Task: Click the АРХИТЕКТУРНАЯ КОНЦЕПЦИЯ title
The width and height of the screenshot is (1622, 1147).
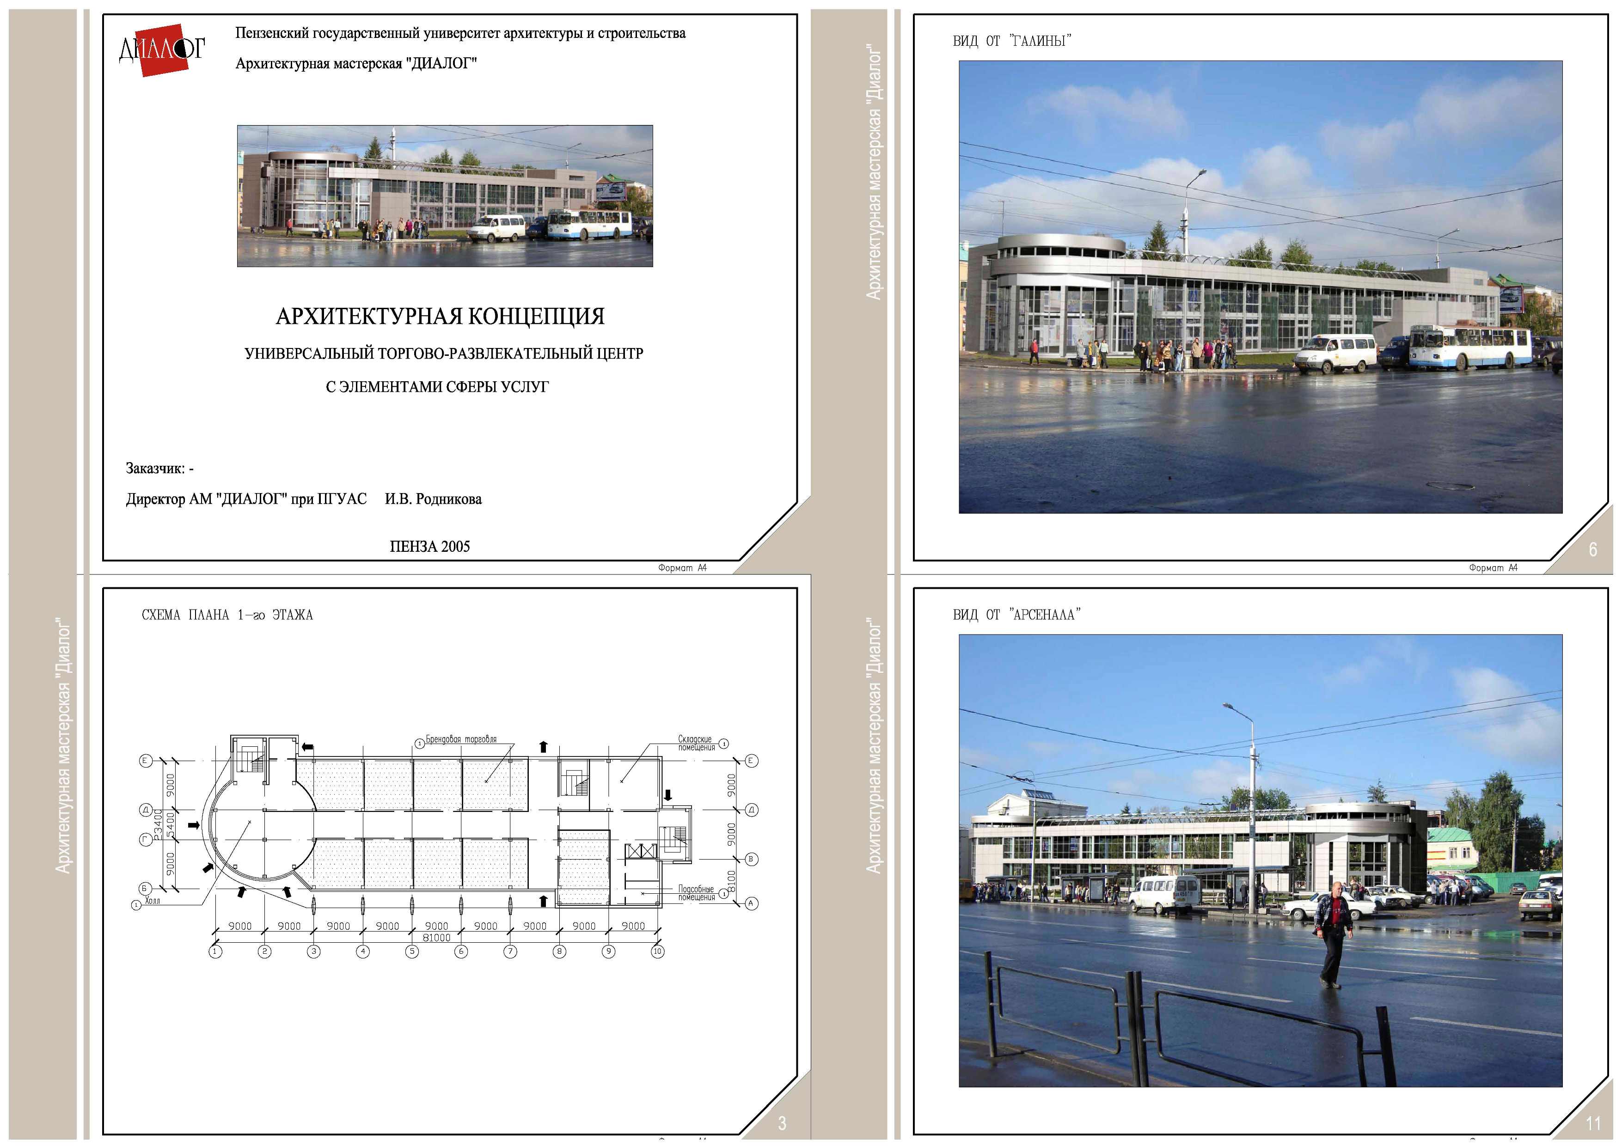Action: pos(440,316)
